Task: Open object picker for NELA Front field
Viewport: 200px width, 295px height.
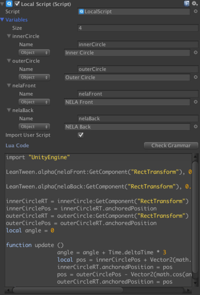Action: coord(196,102)
